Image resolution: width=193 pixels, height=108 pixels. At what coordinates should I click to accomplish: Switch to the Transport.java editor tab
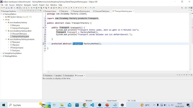49,11
